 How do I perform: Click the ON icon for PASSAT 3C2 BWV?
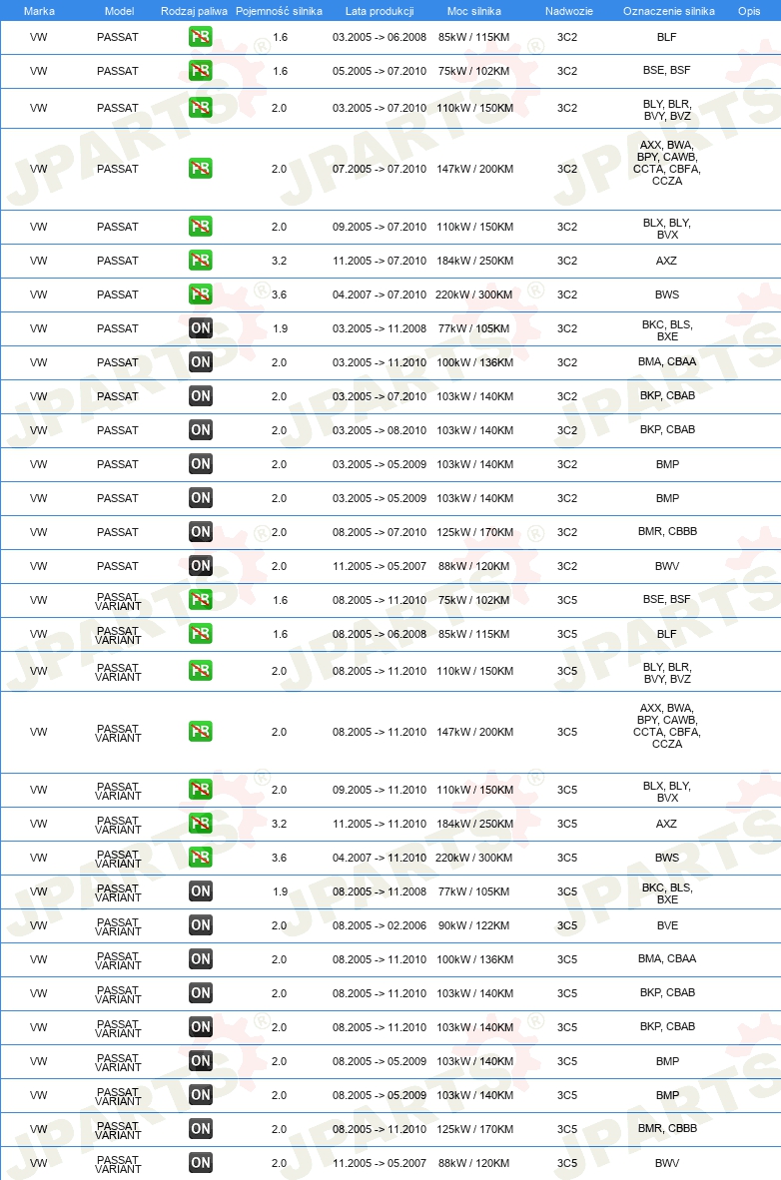pos(201,566)
